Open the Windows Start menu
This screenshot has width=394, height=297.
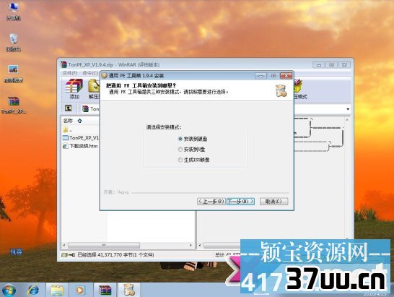(9, 290)
